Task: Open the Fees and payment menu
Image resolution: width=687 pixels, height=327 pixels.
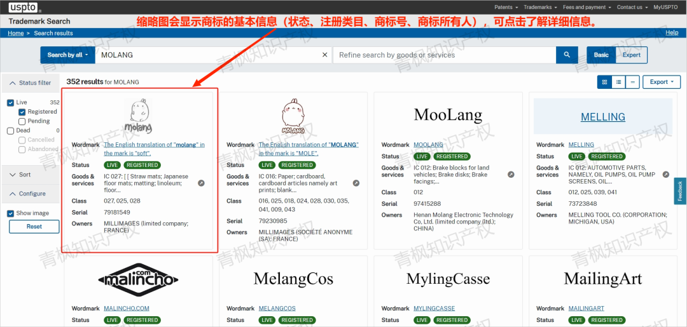Action: pos(587,7)
